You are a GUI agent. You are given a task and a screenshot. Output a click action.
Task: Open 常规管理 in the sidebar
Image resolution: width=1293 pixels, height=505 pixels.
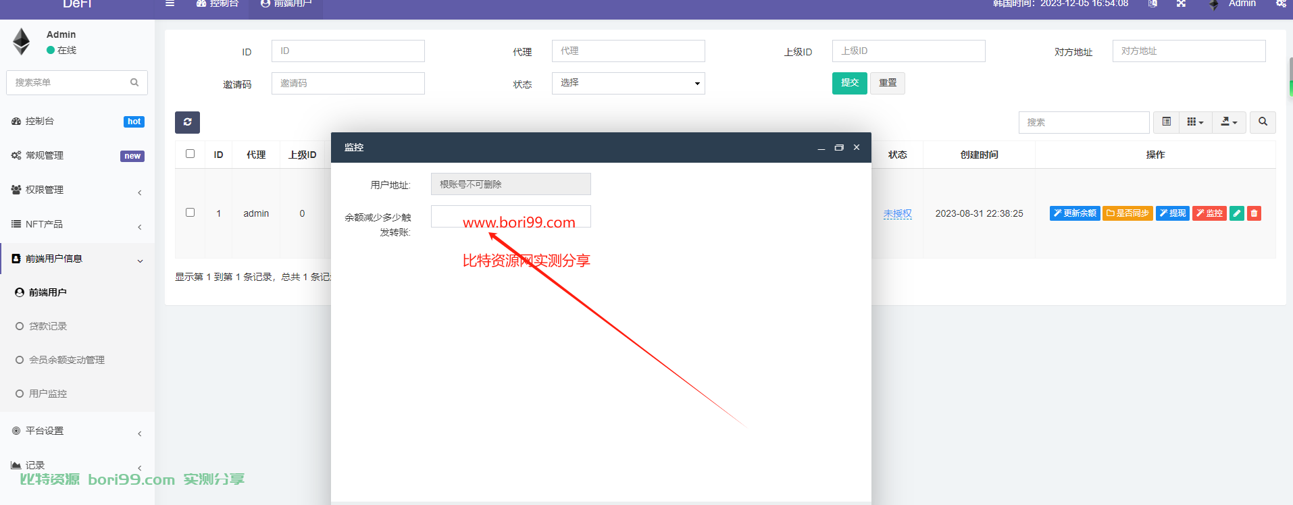tap(77, 155)
